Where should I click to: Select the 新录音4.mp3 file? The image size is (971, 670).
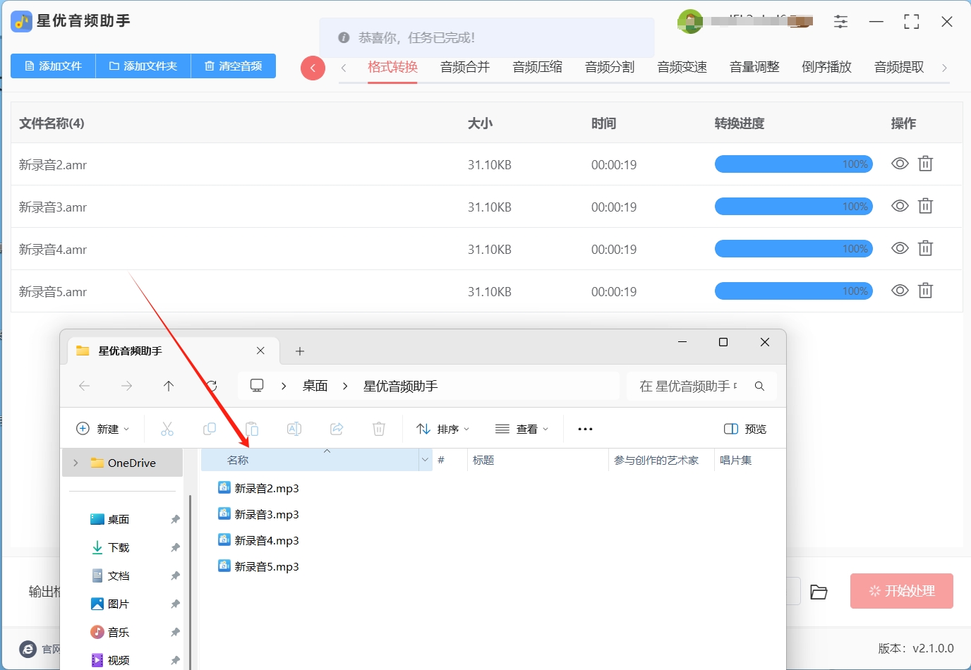click(258, 540)
